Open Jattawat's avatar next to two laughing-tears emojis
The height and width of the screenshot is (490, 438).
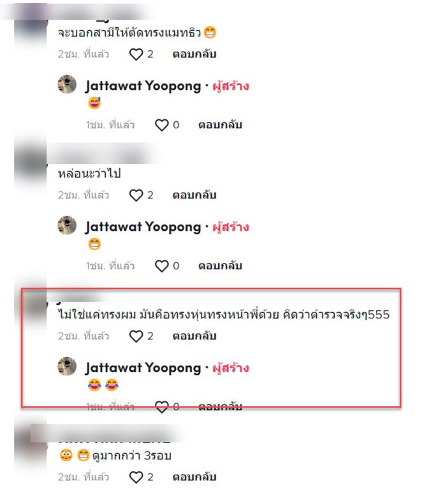(67, 366)
